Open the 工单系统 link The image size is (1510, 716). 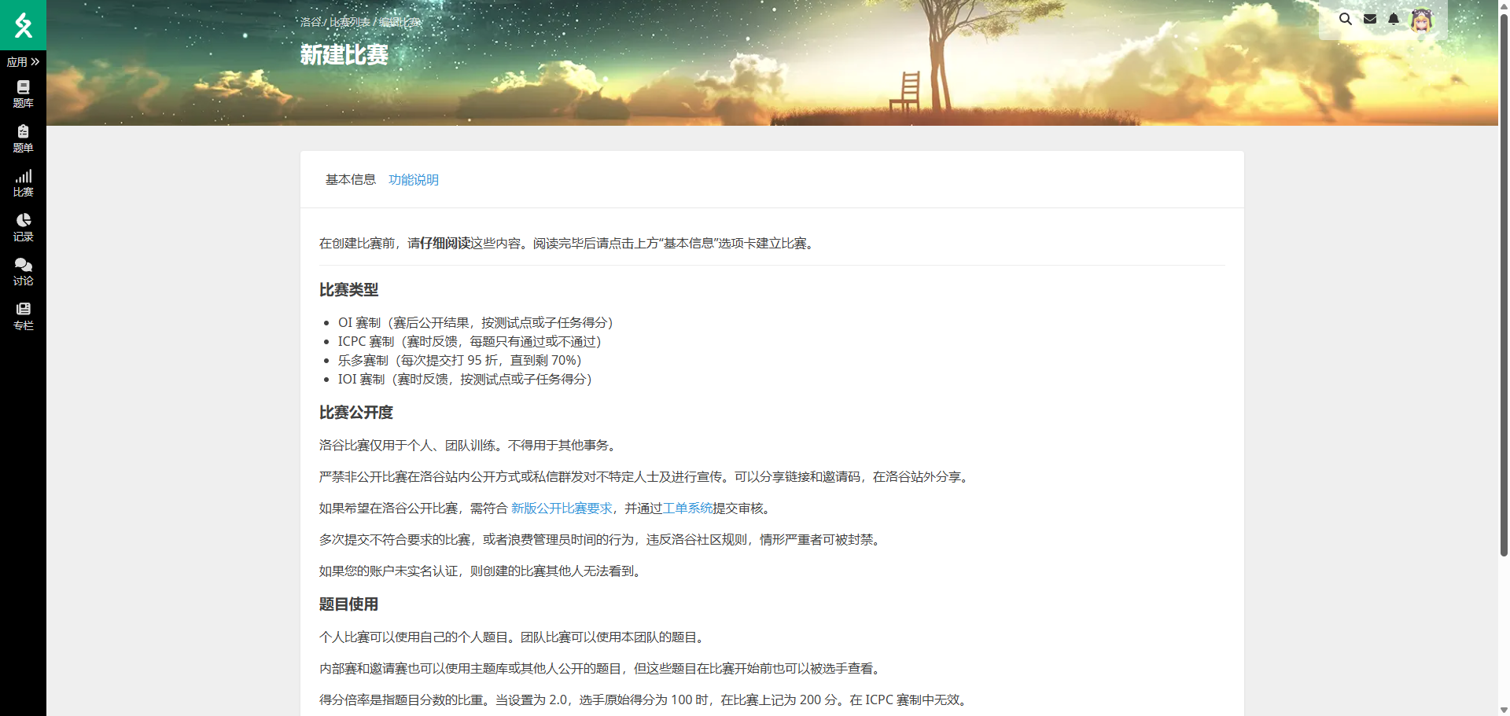coord(686,509)
